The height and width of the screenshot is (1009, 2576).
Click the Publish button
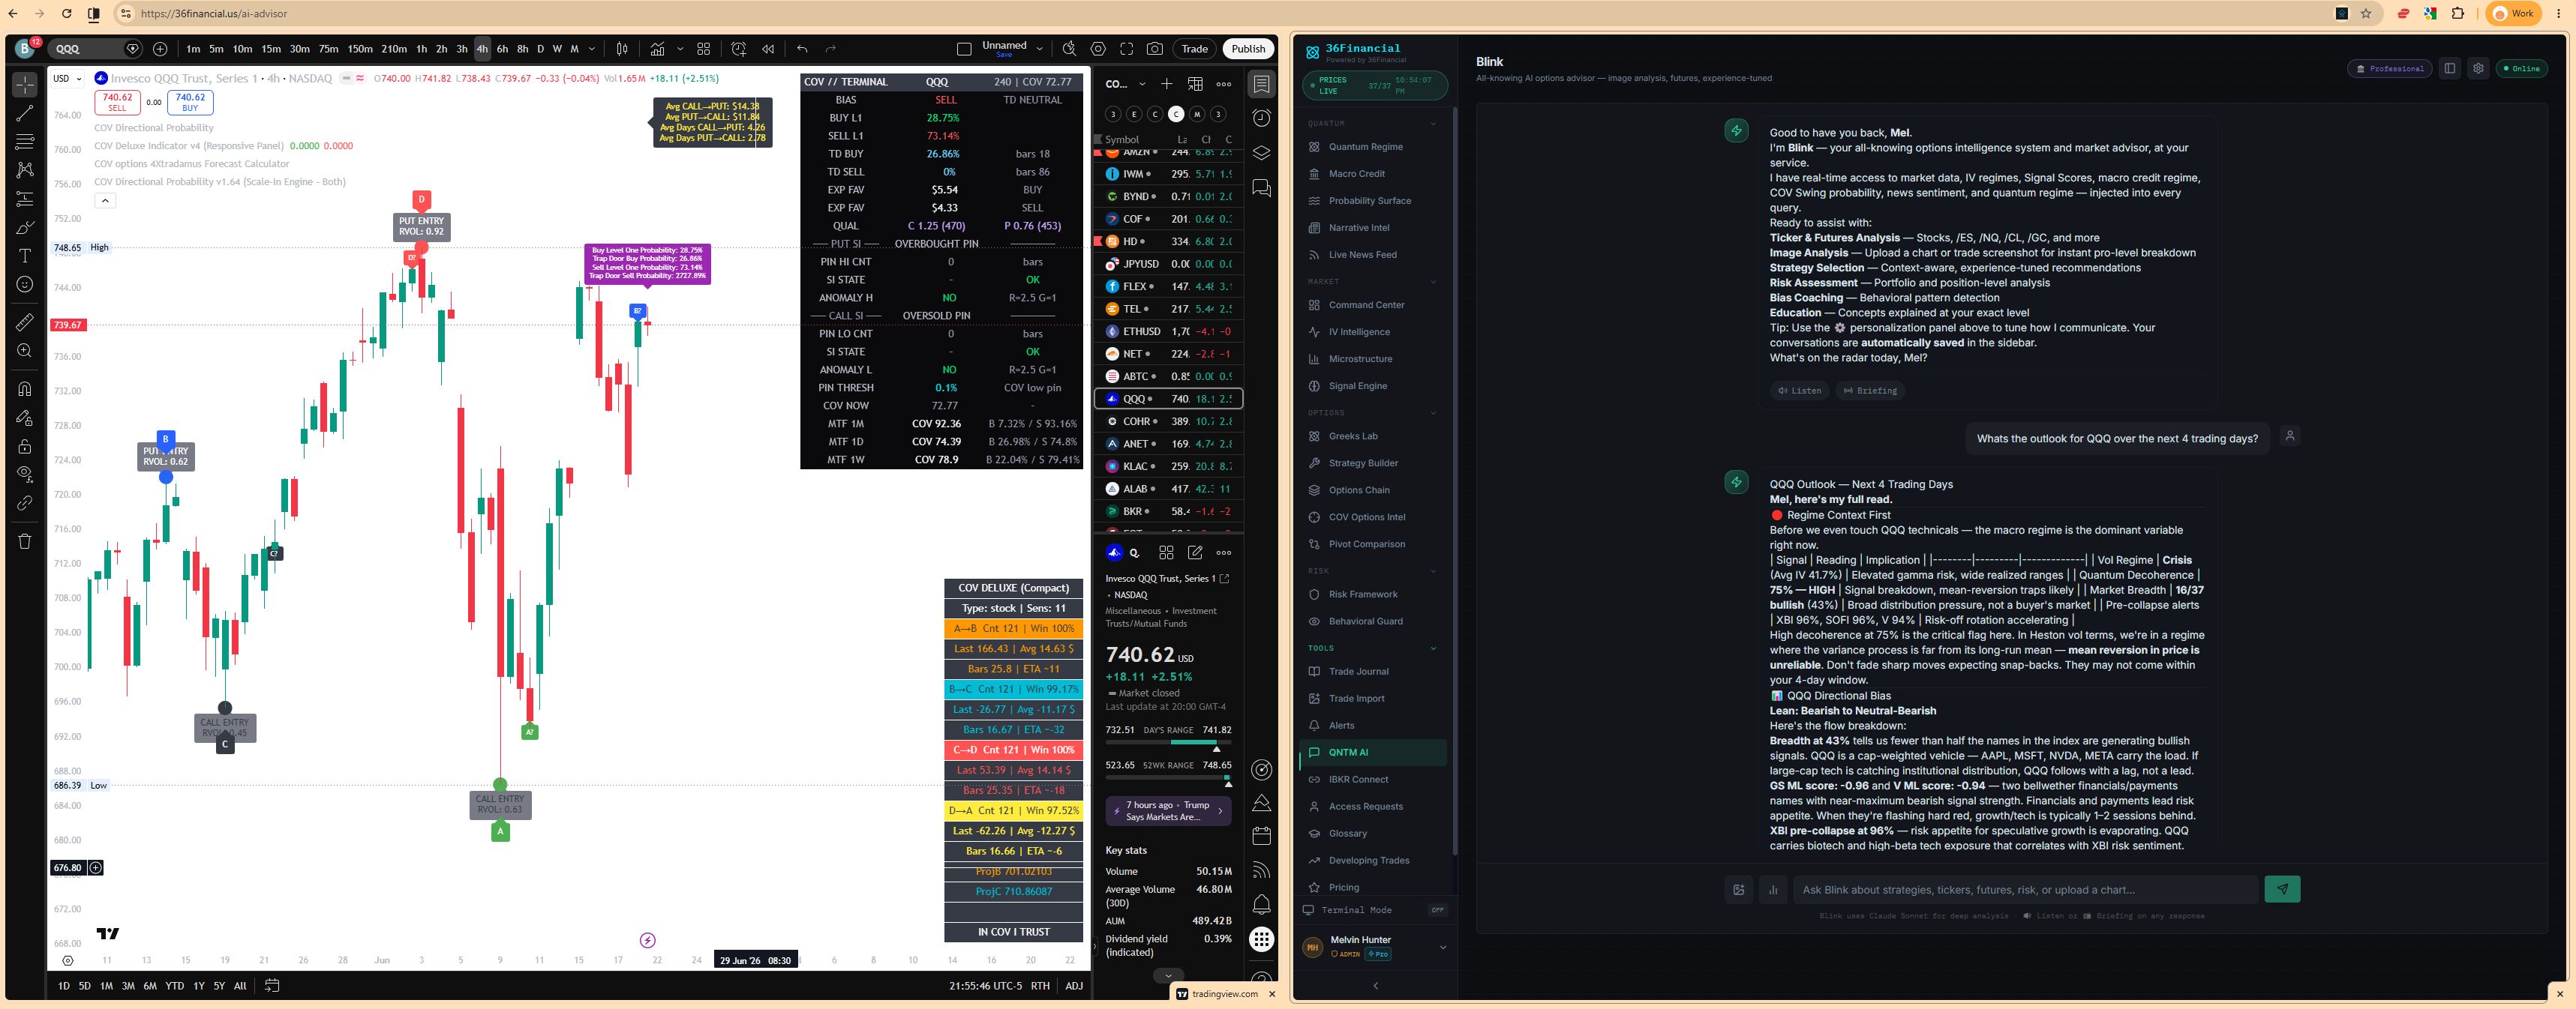pos(1248,49)
